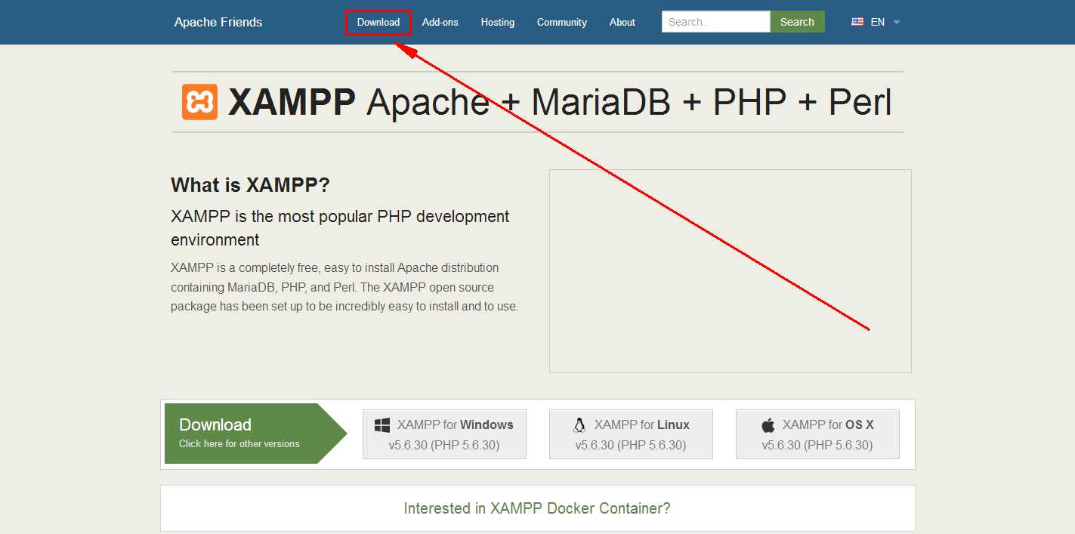This screenshot has width=1075, height=534.
Task: Click the "most popular PHP development environment" subheading
Action: point(340,228)
